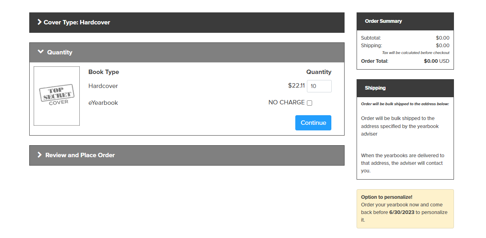Open the Review and Place Order header
The width and height of the screenshot is (486, 238).
pos(187,155)
